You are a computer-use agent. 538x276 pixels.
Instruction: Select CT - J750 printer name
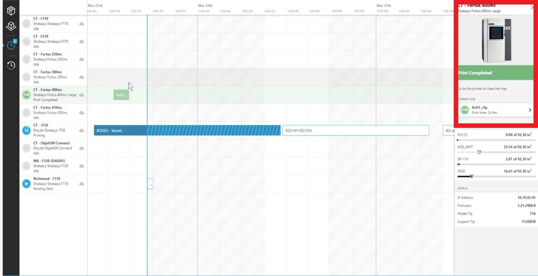coord(41,125)
